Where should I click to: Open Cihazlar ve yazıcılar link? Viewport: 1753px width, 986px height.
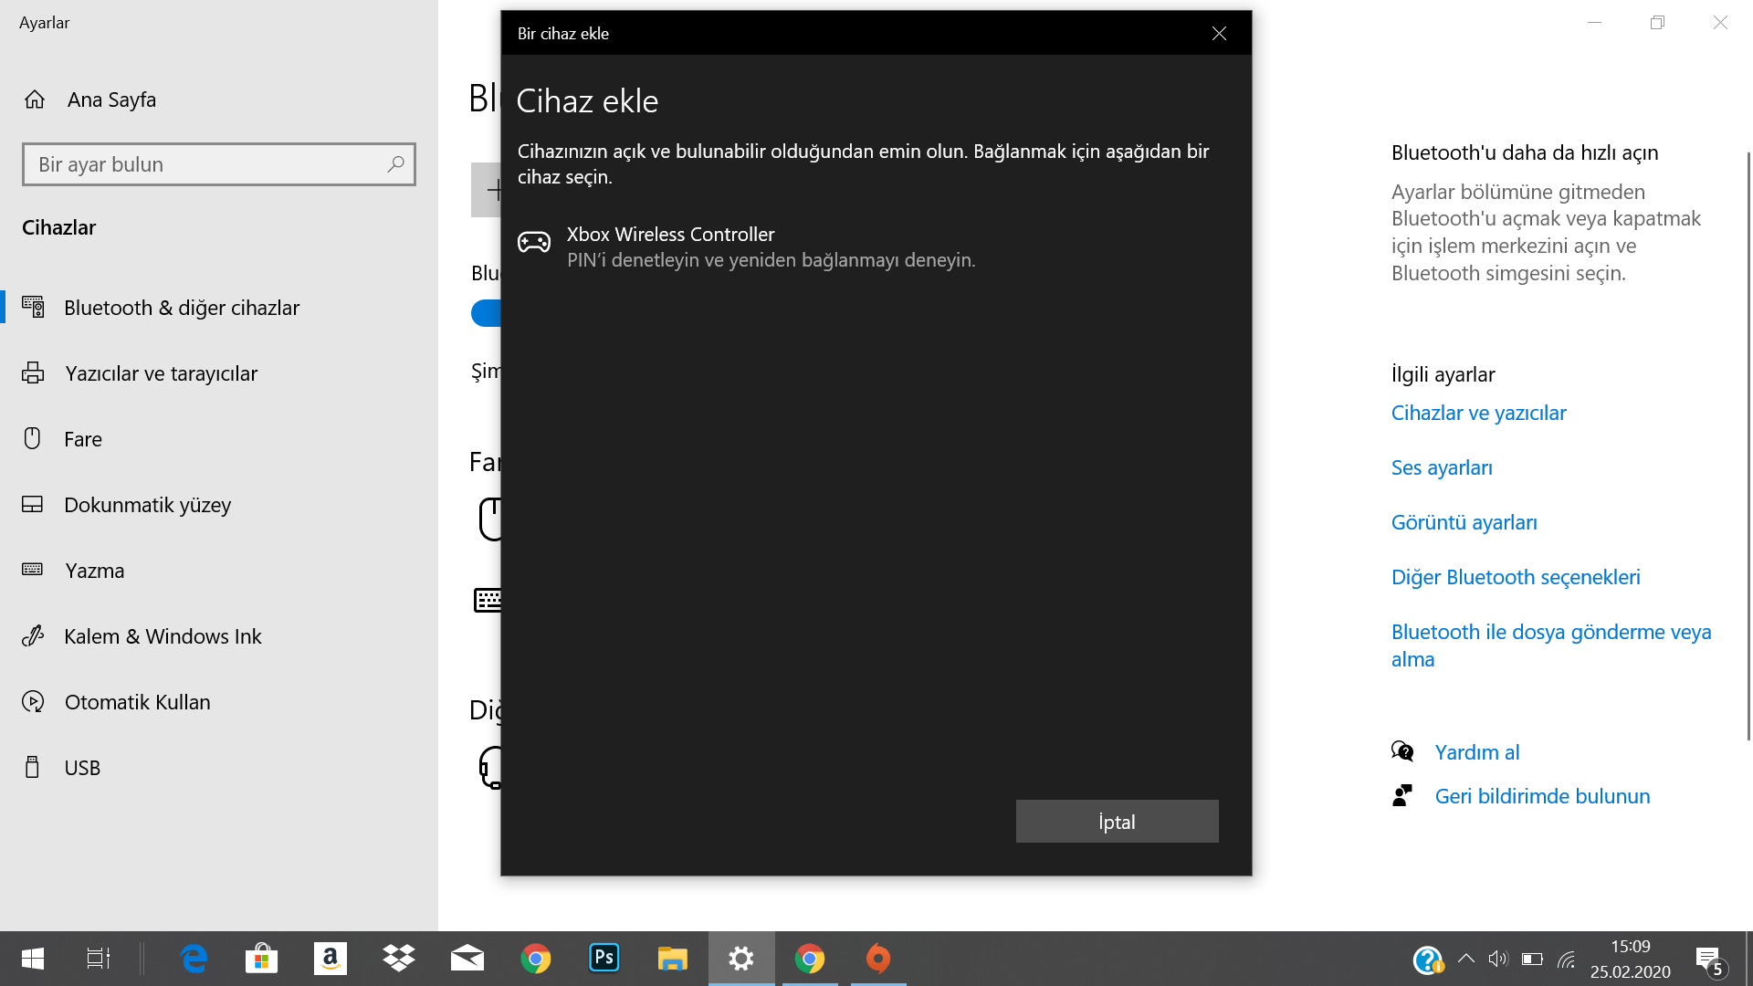point(1478,413)
